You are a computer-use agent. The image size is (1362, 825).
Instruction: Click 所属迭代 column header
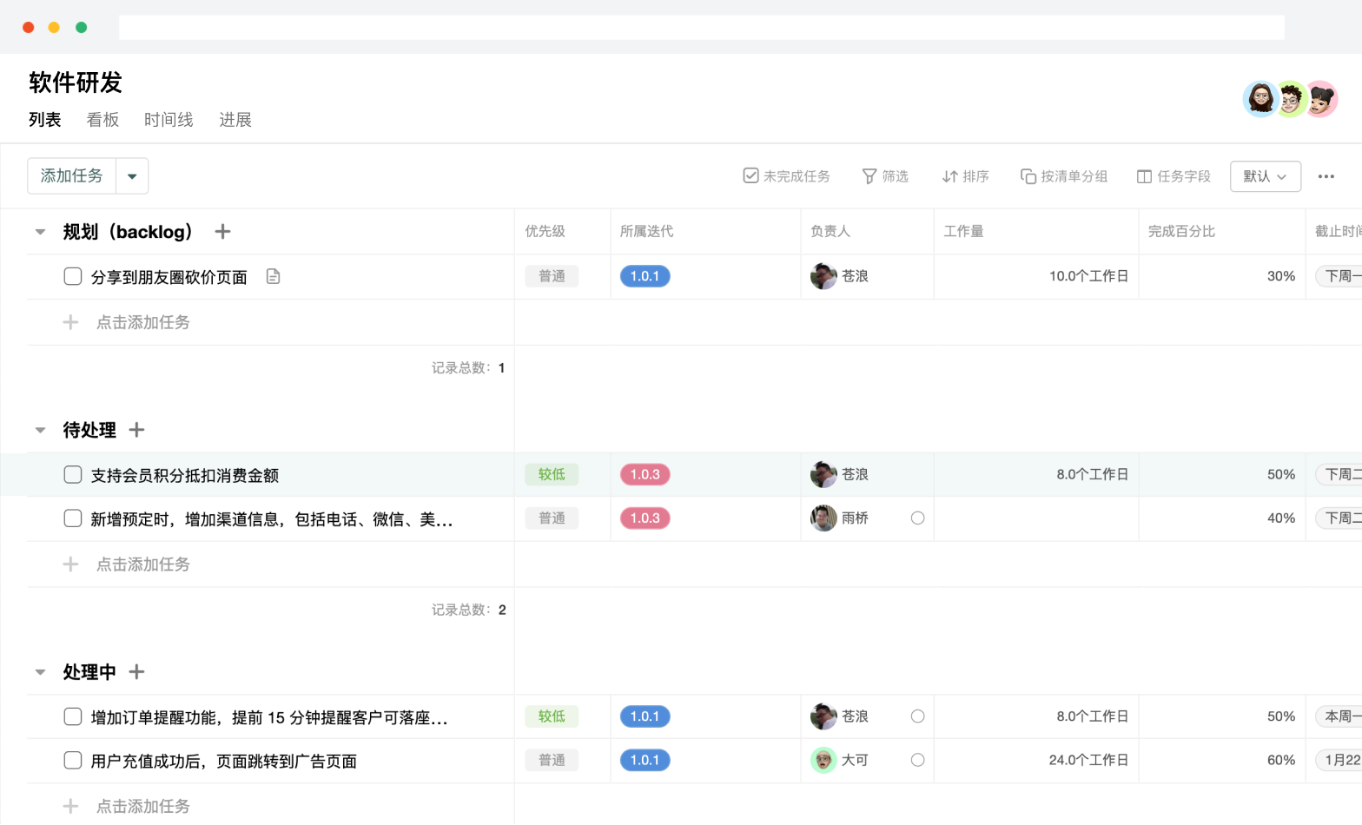pos(647,231)
